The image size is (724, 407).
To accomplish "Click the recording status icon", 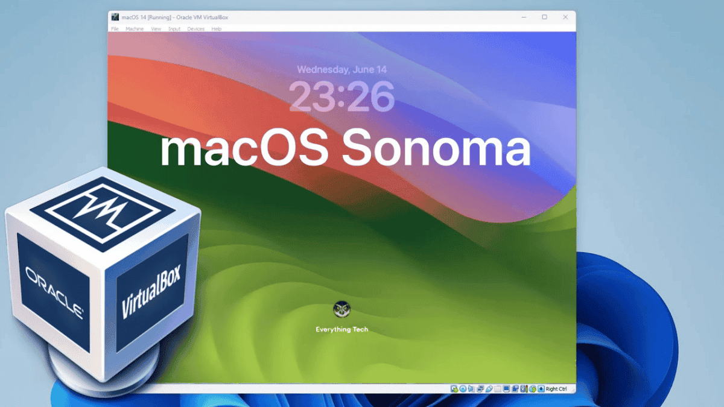I will click(516, 389).
